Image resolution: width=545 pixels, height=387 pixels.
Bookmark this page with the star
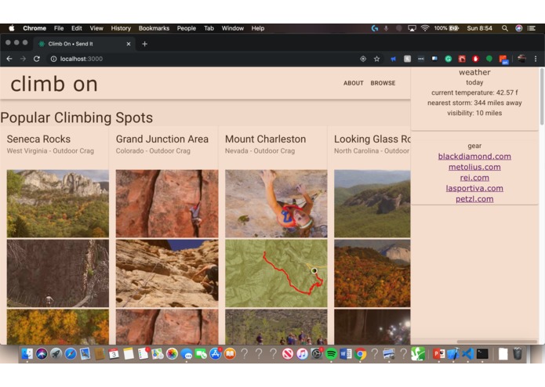tap(376, 59)
